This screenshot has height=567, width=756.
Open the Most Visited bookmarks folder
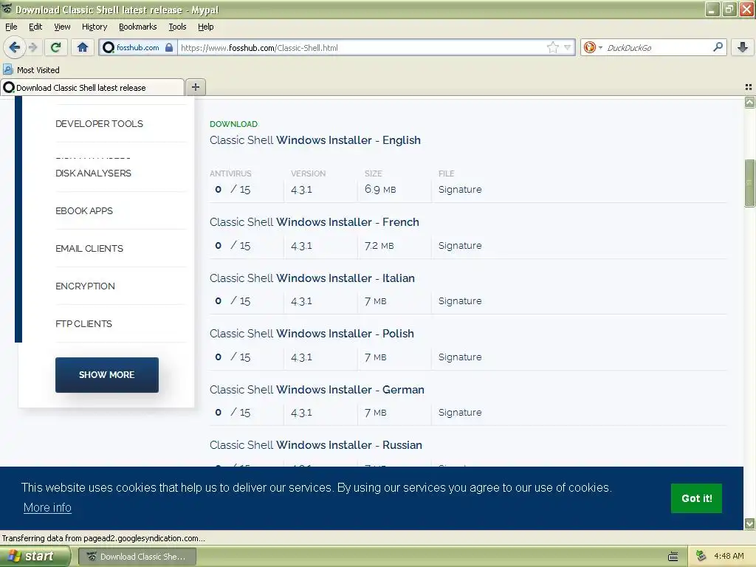[32, 70]
